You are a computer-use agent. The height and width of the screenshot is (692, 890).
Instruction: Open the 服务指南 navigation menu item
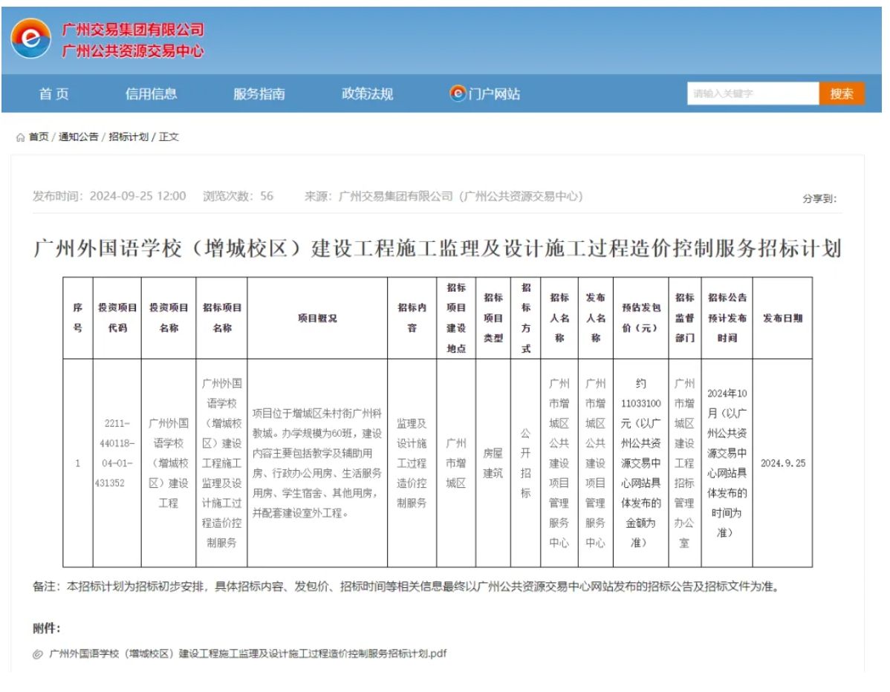(259, 94)
